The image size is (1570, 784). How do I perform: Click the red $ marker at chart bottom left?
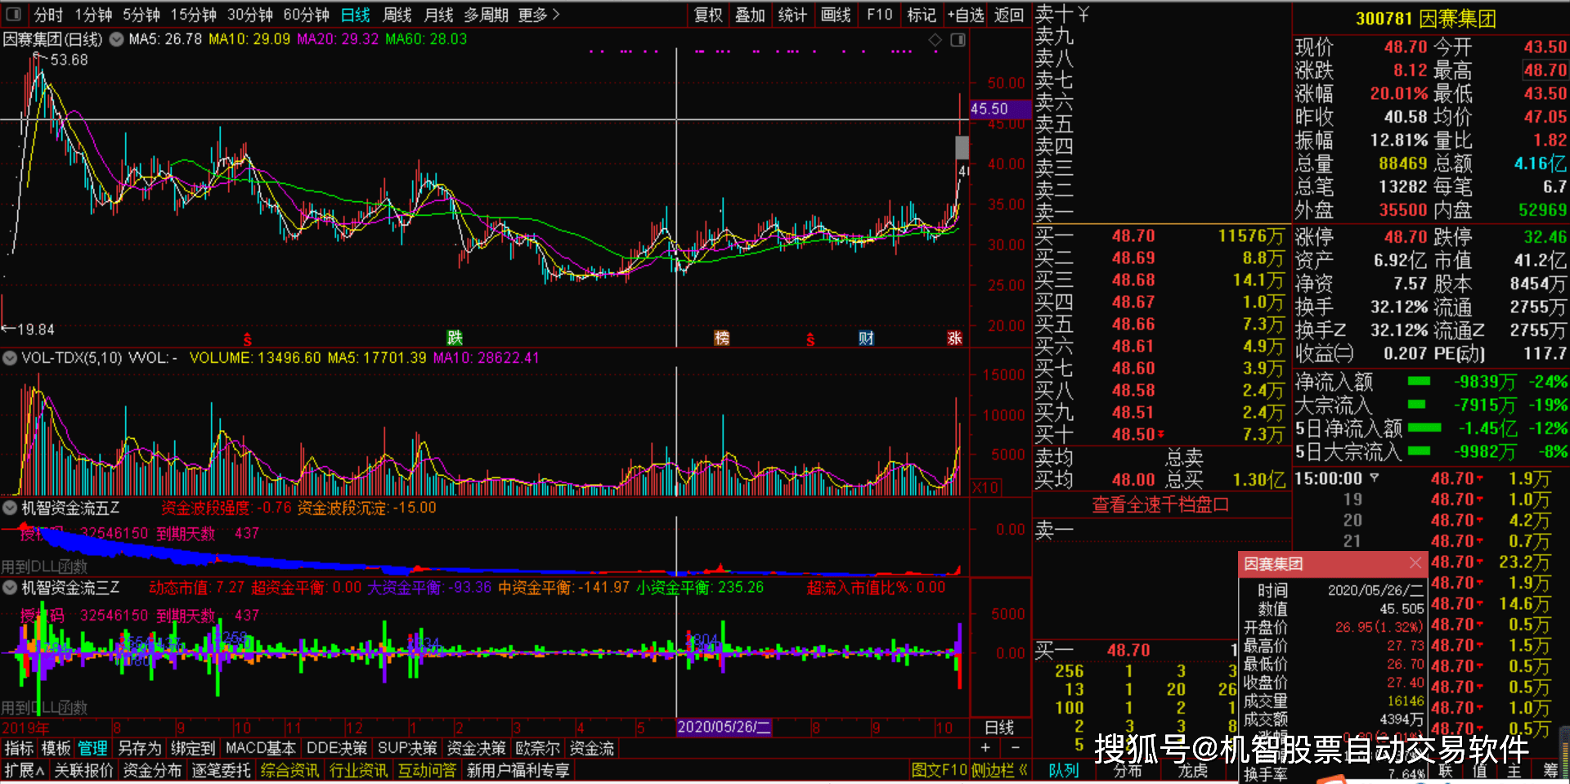click(x=247, y=339)
